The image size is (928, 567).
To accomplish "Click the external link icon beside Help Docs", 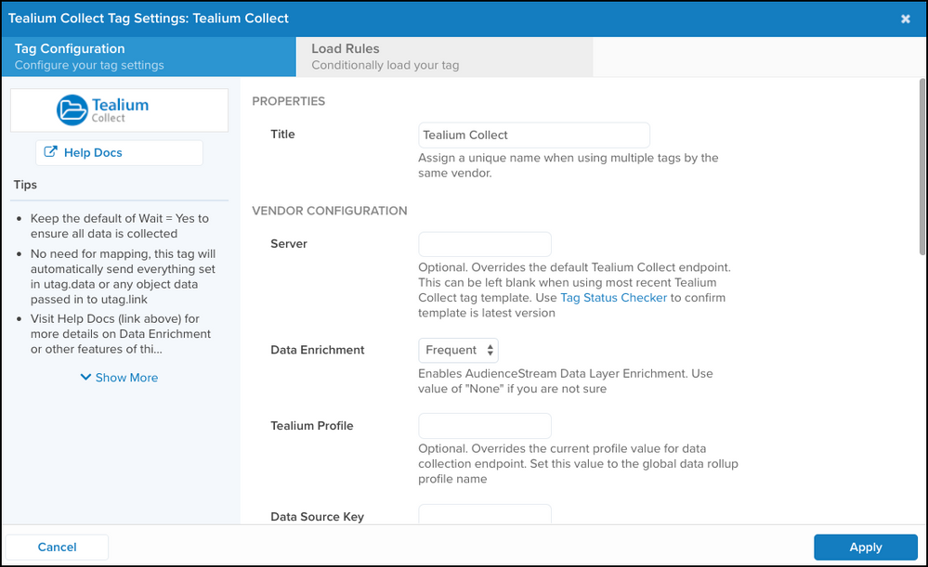I will (x=51, y=152).
